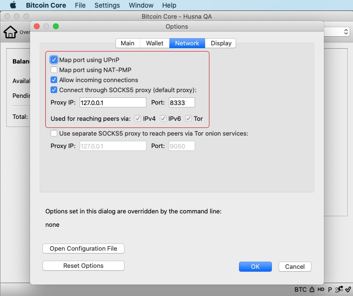Enable separate SOCKS5 proxy for Tor onion services
Screen dimensions: 353x296
click(x=54, y=133)
